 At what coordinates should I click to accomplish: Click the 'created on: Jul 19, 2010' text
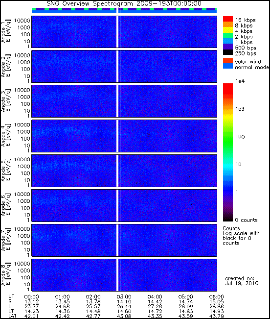242,281
